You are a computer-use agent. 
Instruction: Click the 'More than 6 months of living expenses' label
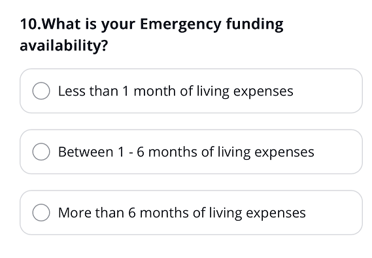click(182, 213)
